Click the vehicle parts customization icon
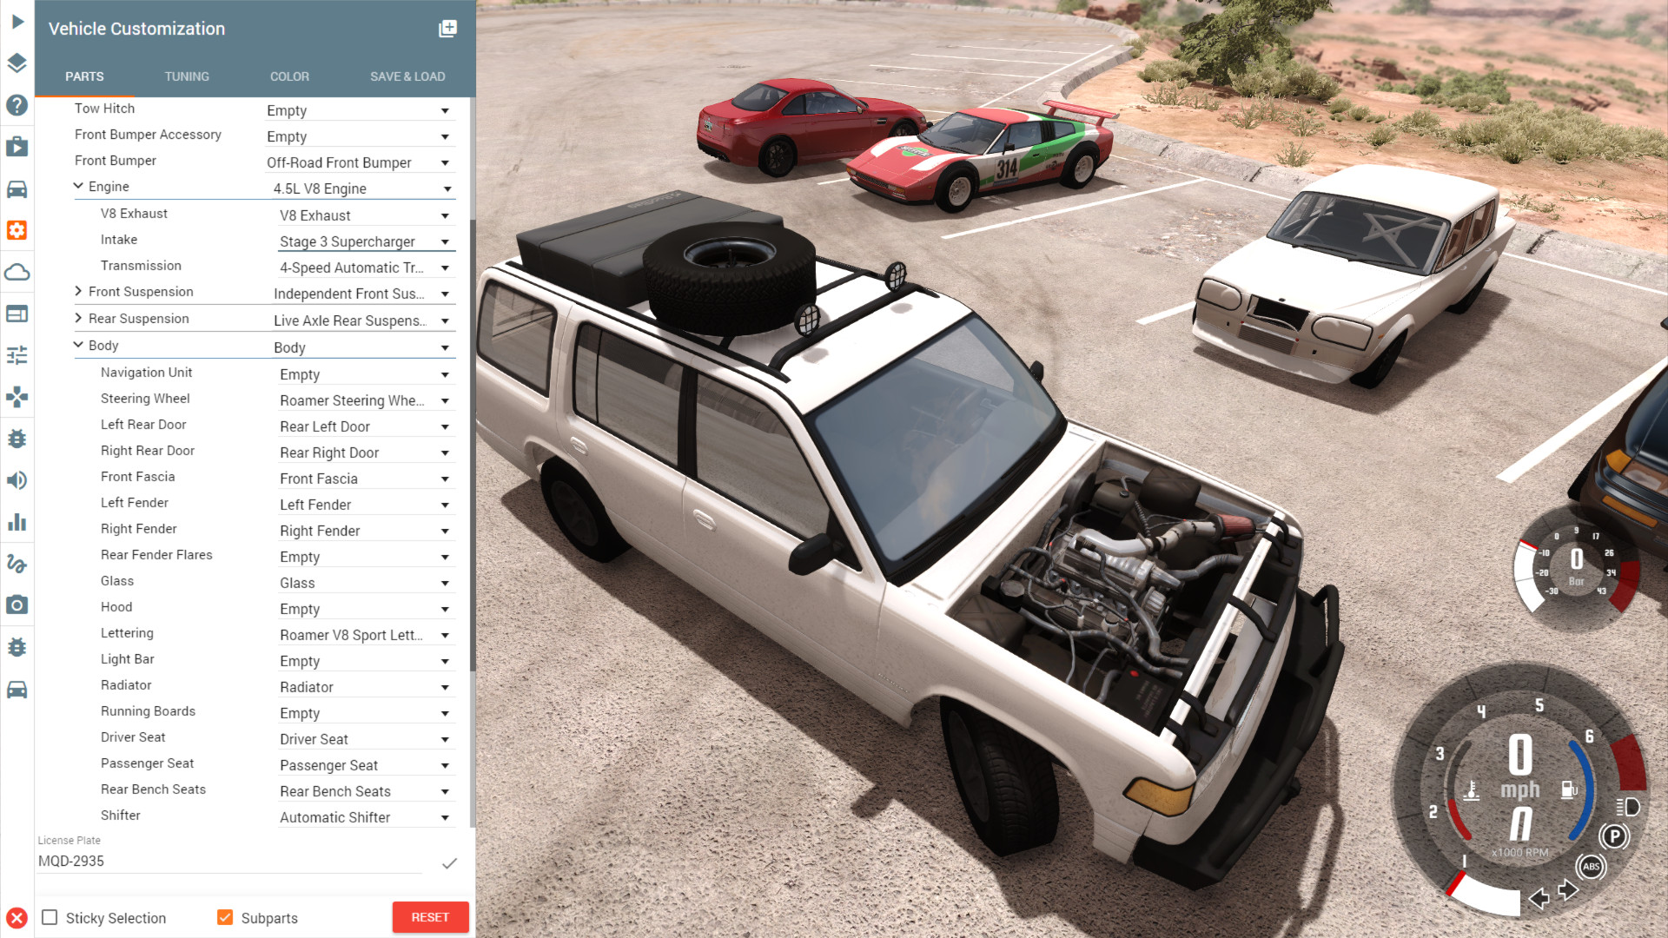The width and height of the screenshot is (1668, 938). click(x=17, y=229)
